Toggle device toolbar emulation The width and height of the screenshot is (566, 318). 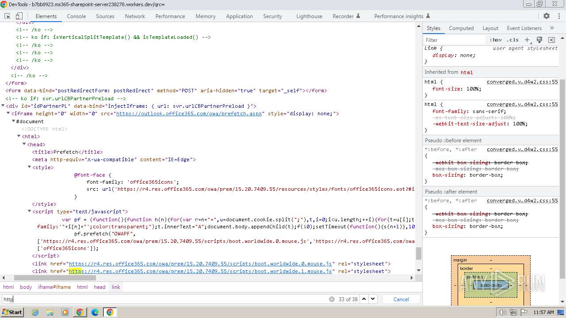(x=19, y=16)
